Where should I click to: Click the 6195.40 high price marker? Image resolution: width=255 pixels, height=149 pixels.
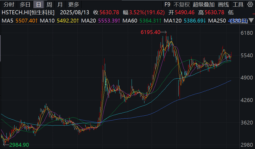coord(150,32)
